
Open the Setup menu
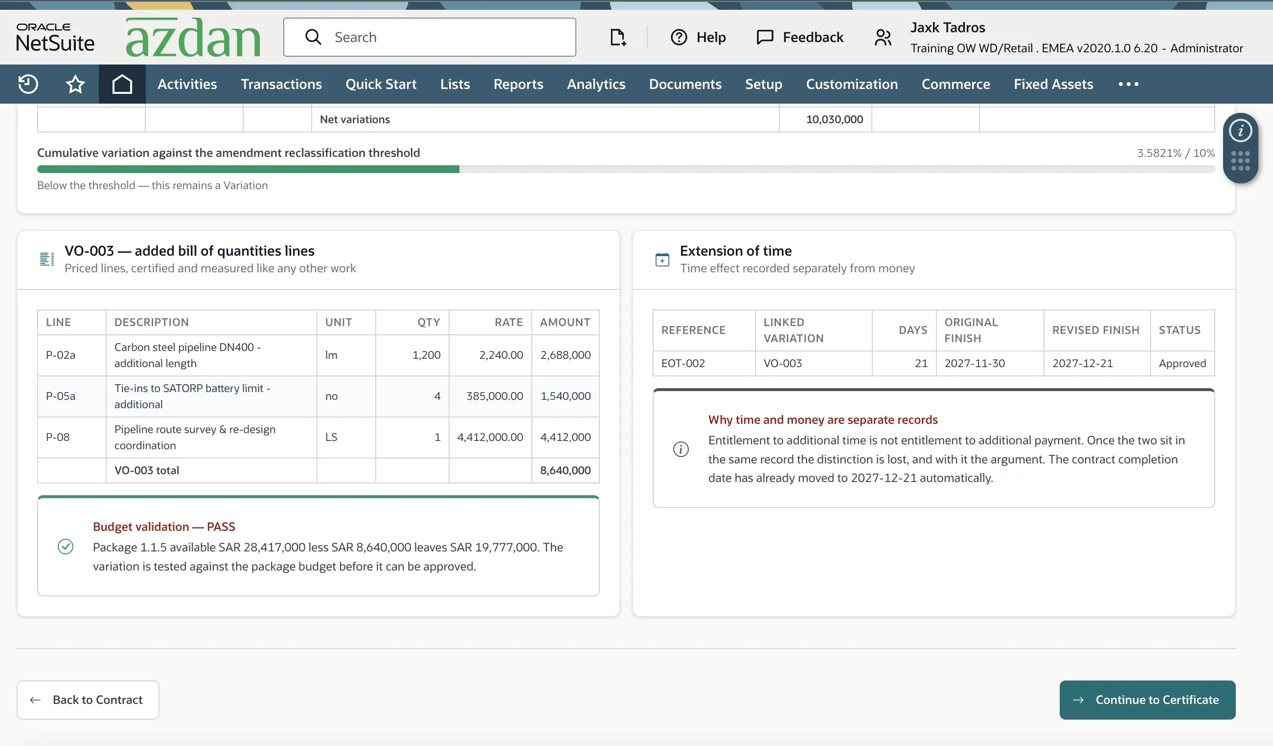[763, 84]
